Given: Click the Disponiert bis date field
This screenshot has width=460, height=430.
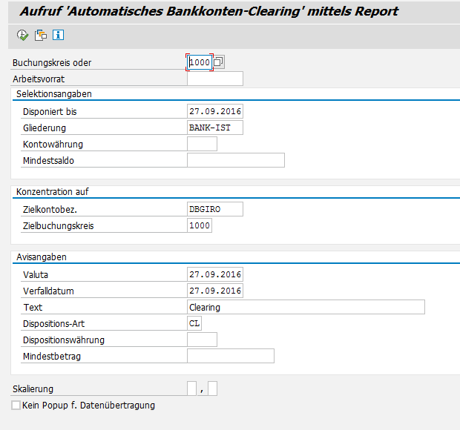Looking at the screenshot, I should coord(214,111).
